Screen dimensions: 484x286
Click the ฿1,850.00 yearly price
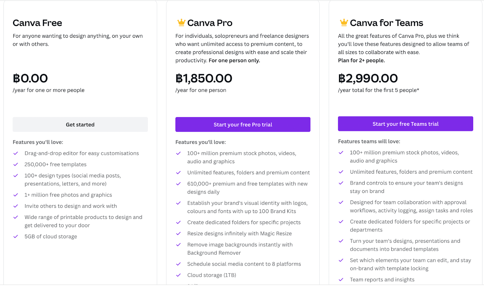coord(204,78)
